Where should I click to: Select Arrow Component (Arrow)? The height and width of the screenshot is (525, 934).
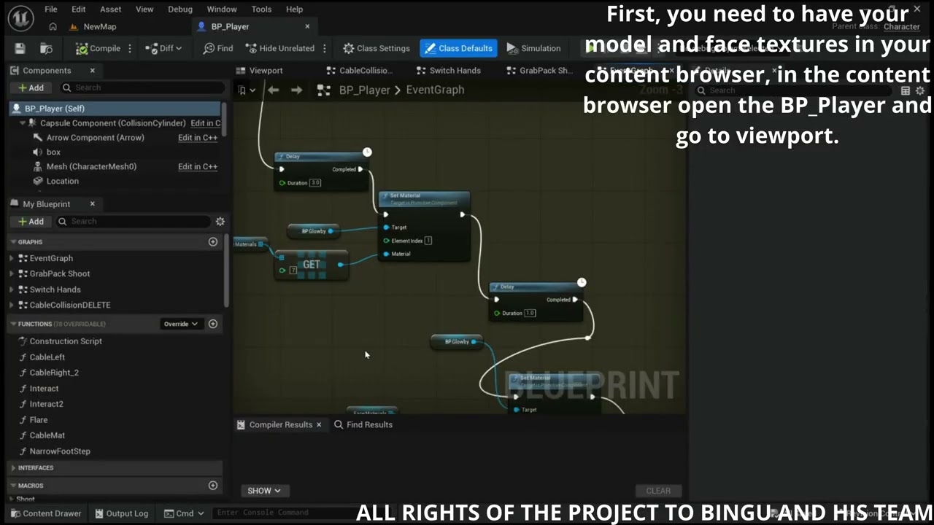coord(95,138)
